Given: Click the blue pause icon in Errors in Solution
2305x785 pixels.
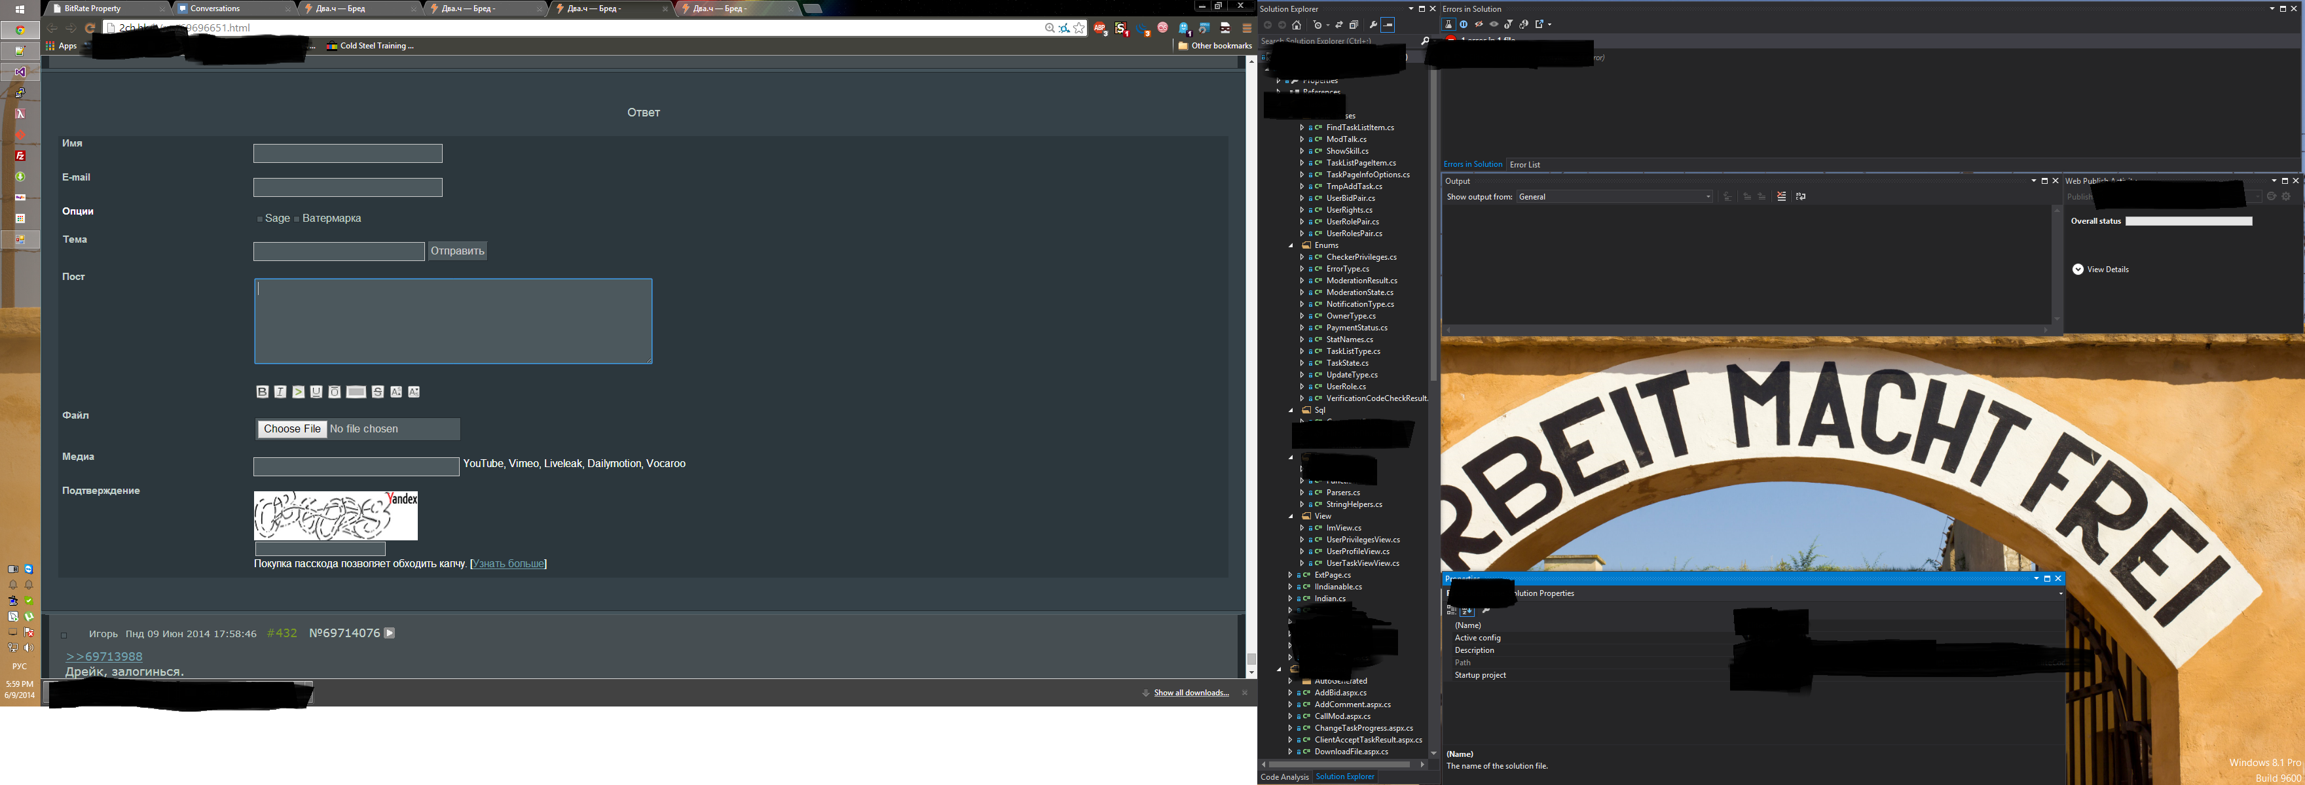Looking at the screenshot, I should click(x=1464, y=24).
